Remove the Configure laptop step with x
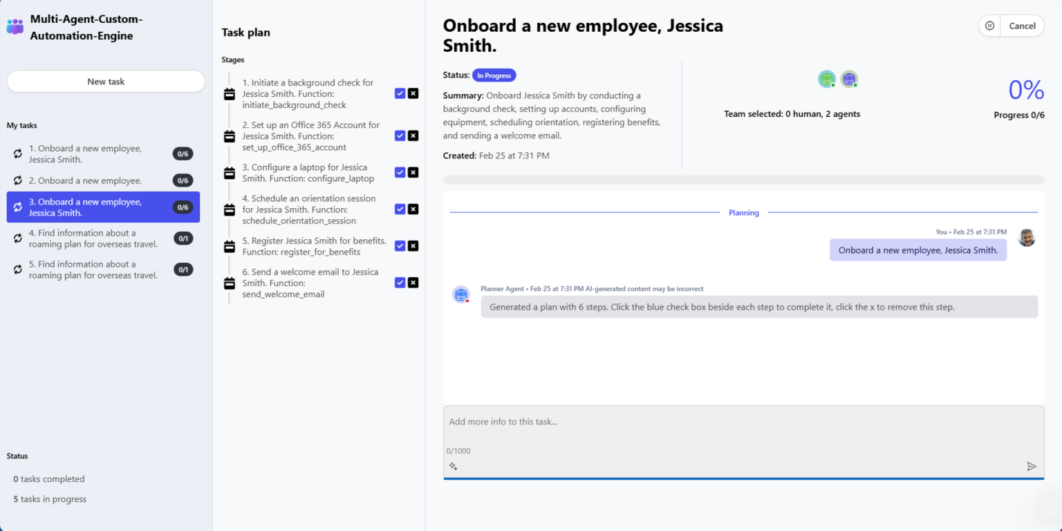This screenshot has height=531, width=1062. [x=413, y=172]
